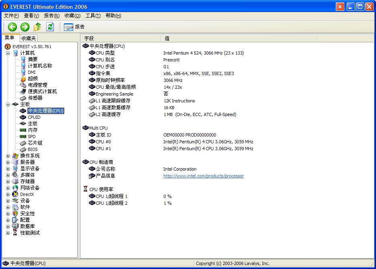Viewport: 376px width, 269px height.
Task: Open the 电源管理 icon
Action: 23,85
